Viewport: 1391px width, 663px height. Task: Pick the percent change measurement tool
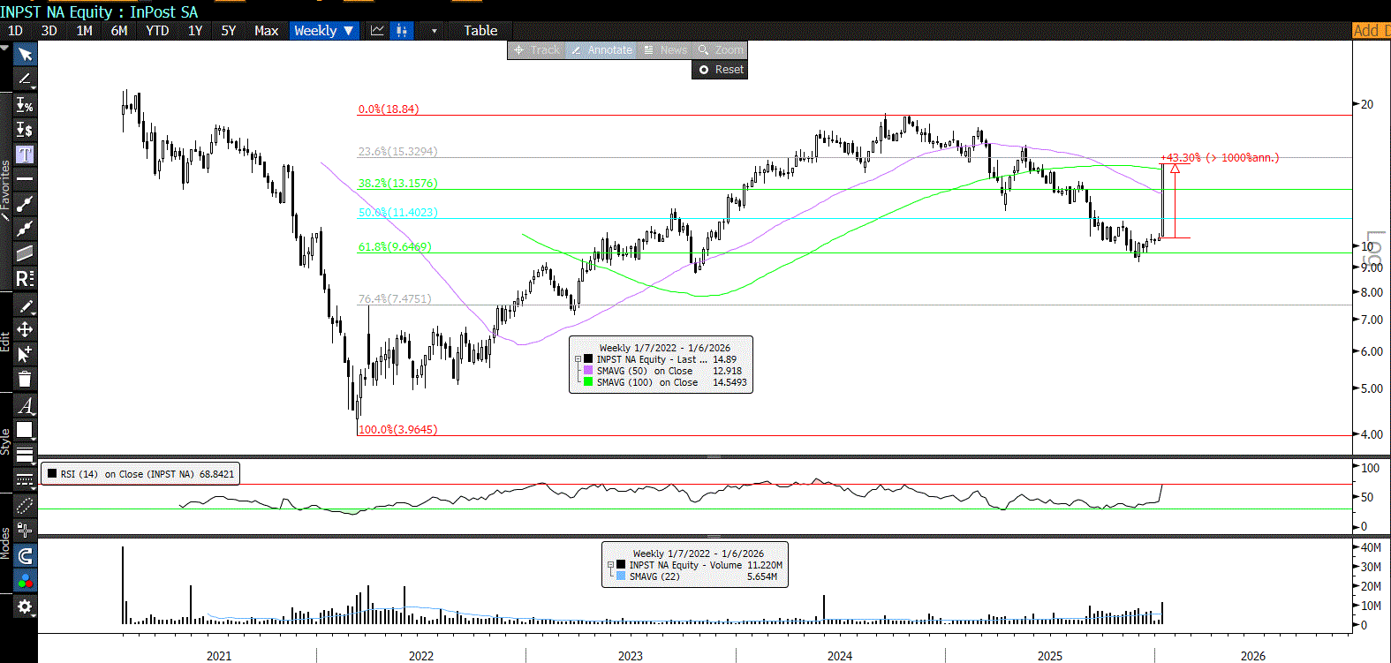tap(25, 105)
